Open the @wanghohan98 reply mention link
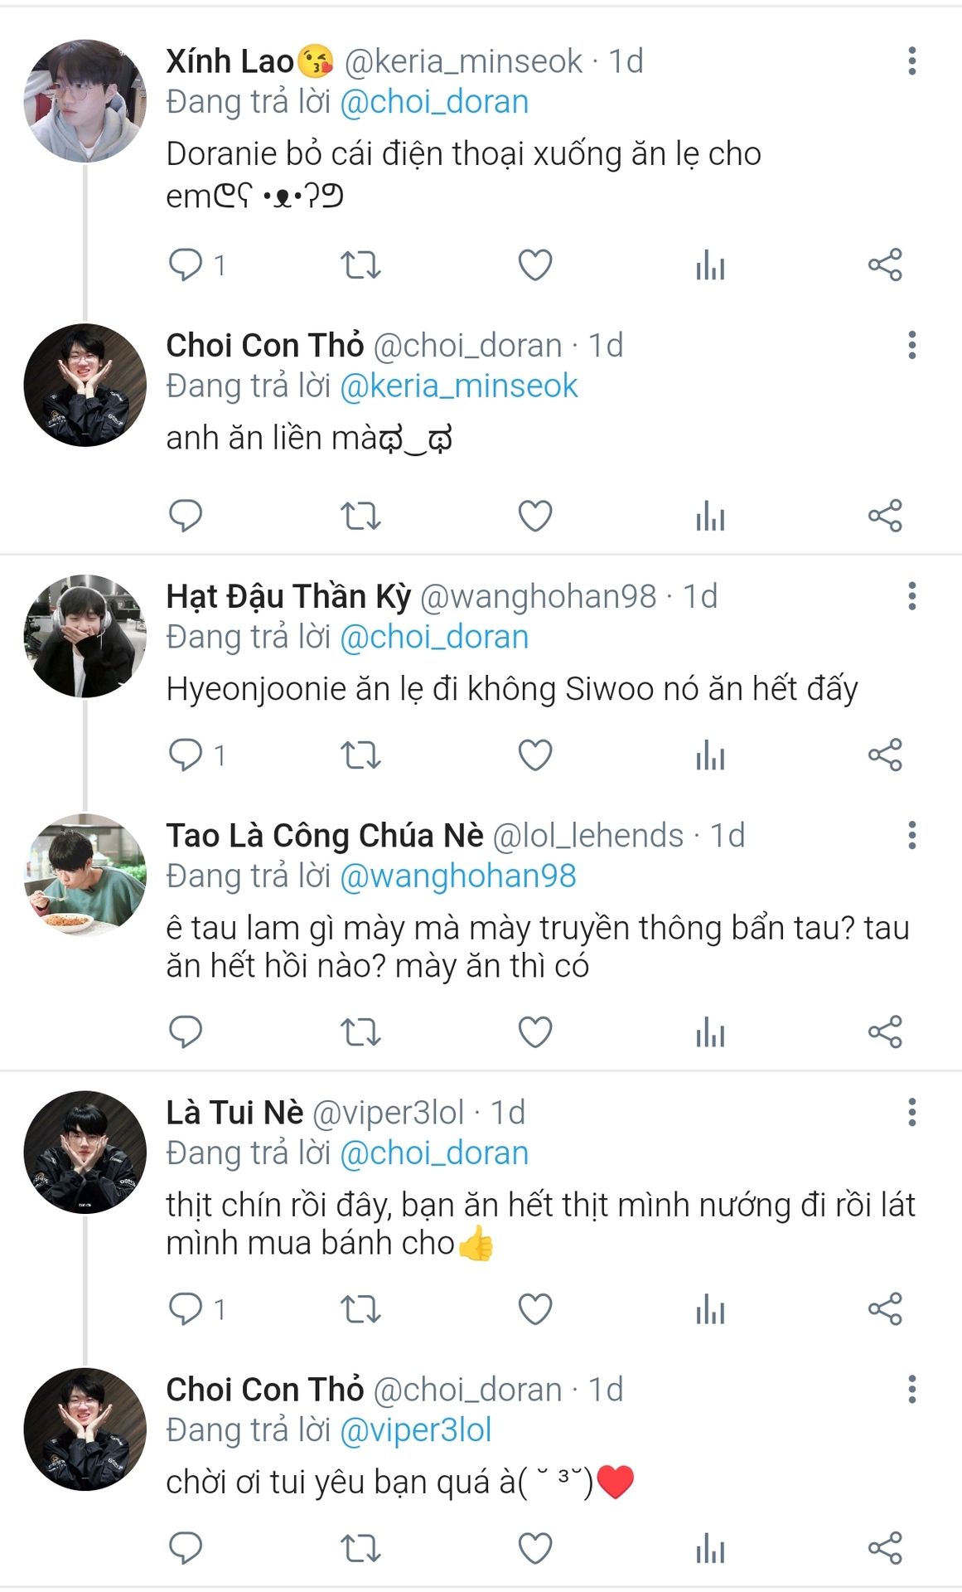This screenshot has height=1592, width=962. [458, 876]
